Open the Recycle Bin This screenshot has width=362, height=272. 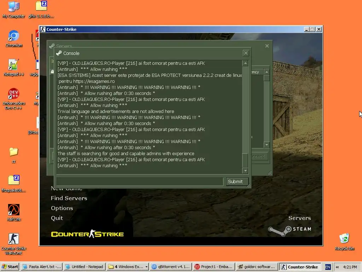tap(344, 242)
